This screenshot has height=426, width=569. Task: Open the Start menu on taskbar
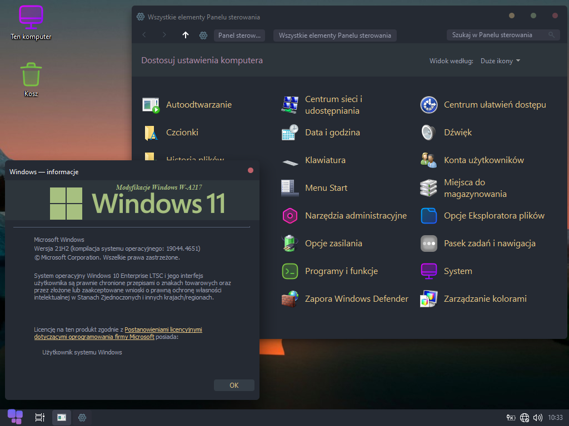(15, 417)
